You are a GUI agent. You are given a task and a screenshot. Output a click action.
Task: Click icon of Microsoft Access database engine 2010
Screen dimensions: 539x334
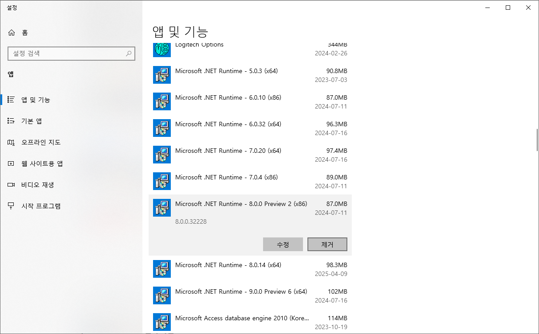(x=162, y=322)
